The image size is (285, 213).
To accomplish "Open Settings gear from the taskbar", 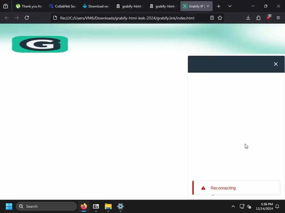I will tap(120, 206).
